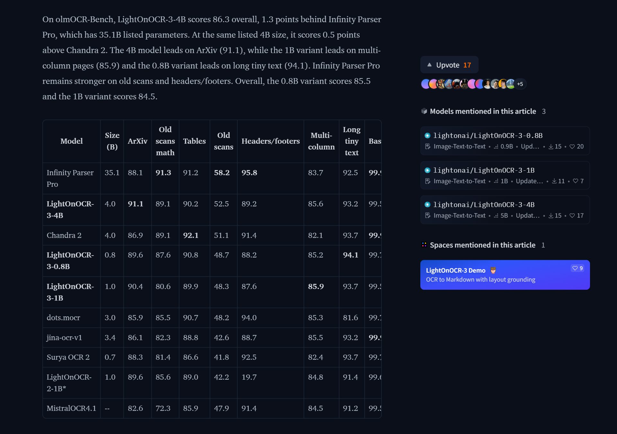Image resolution: width=617 pixels, height=434 pixels.
Task: Click the download icon showing 15 for LightOnOCR-3-0.8B
Action: 551,147
